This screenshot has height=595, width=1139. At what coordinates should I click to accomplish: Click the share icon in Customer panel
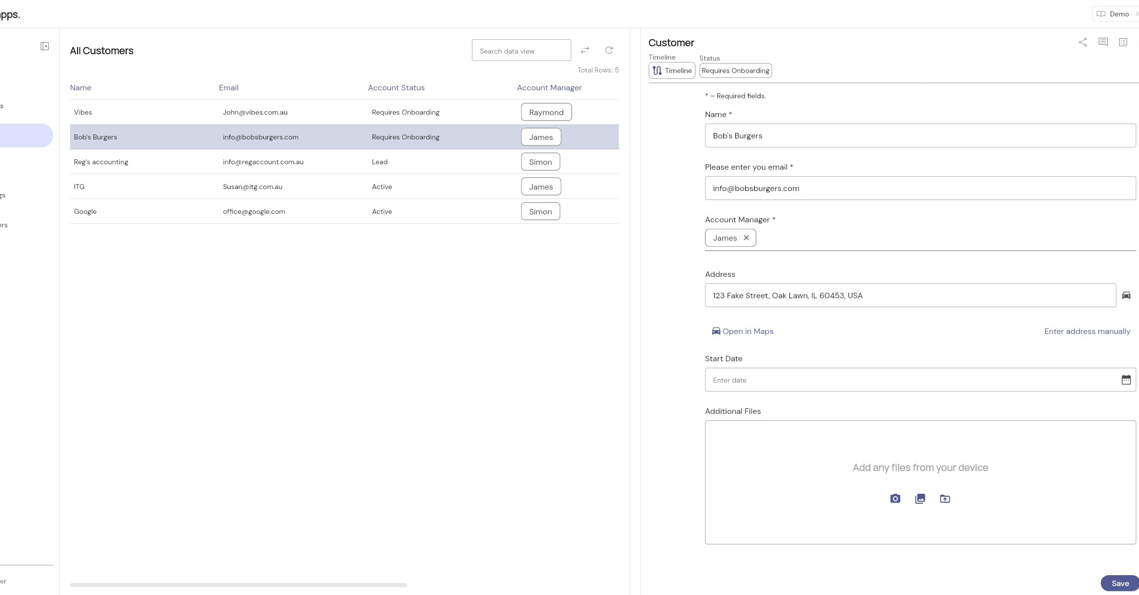click(x=1083, y=42)
